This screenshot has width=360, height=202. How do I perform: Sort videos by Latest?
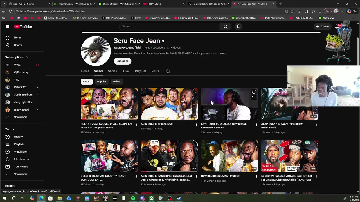(x=87, y=82)
